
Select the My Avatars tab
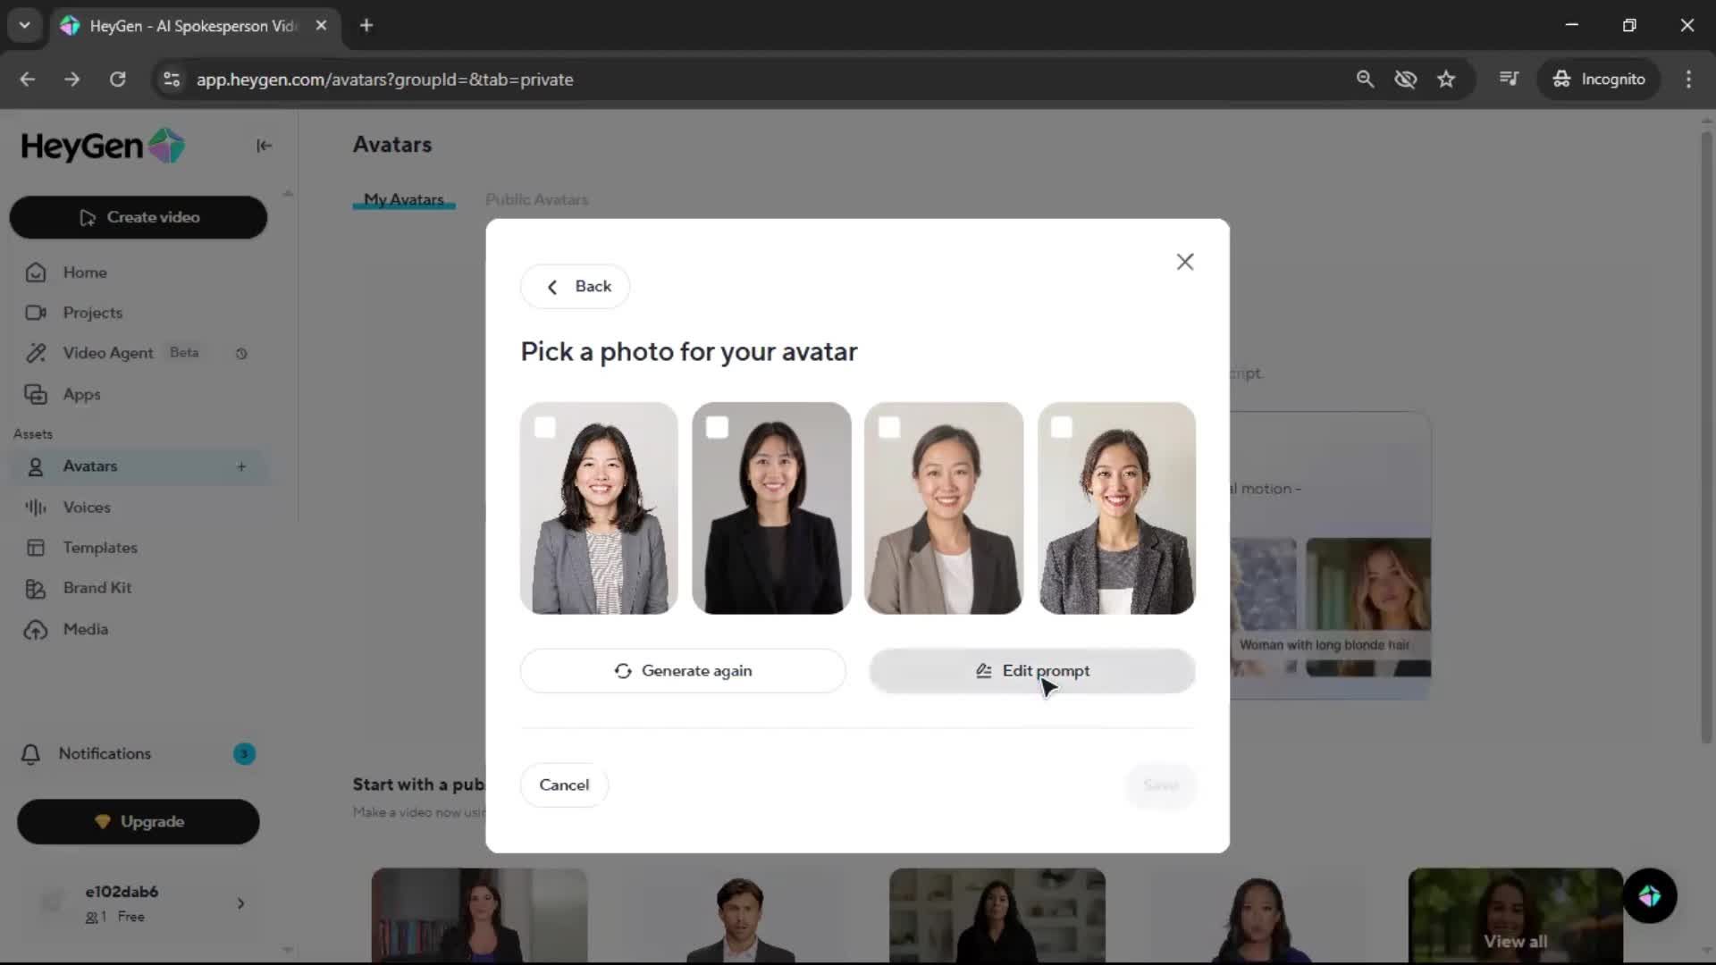tap(403, 199)
